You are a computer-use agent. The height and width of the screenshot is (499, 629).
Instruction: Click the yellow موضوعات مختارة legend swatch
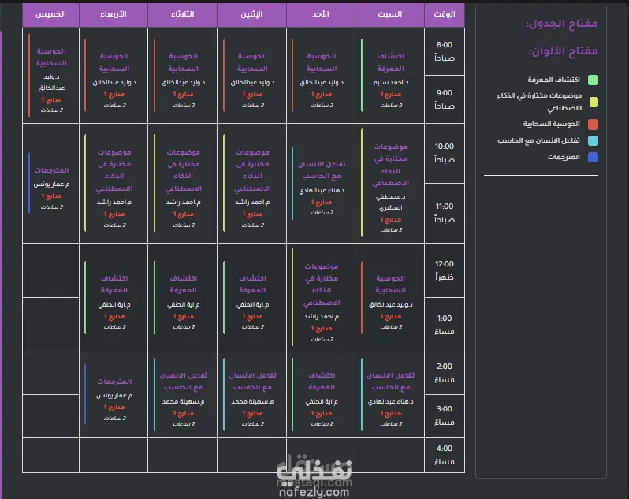pos(594,102)
